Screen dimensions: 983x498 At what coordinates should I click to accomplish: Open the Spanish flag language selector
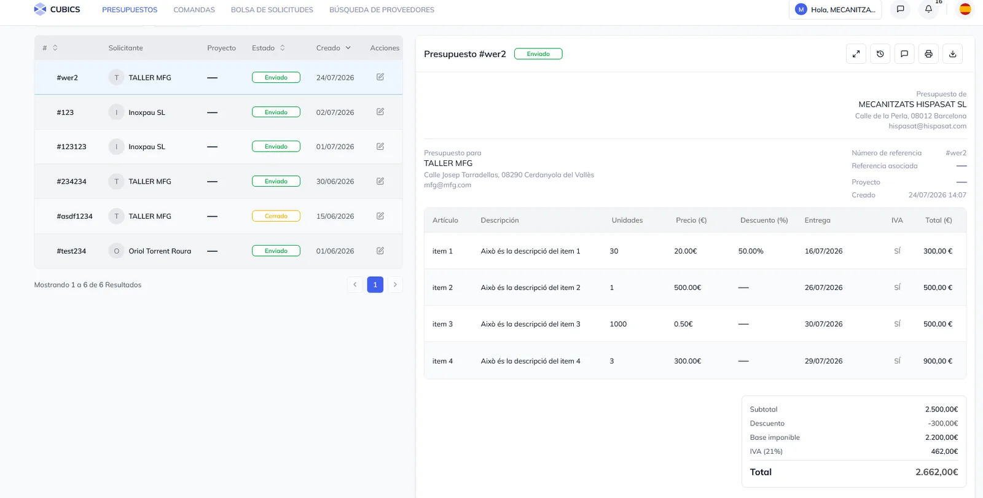point(965,9)
